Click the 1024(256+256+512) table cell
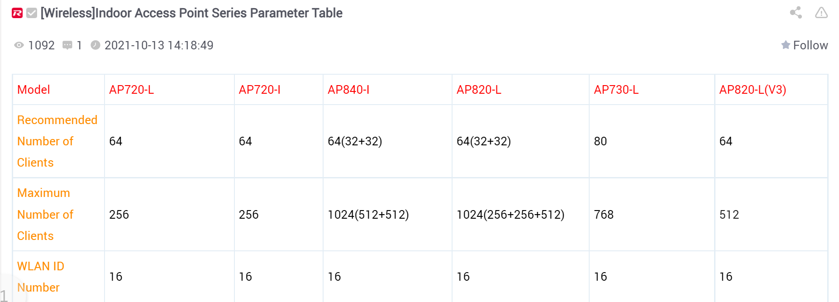Screen dimensions: 839x302 coord(510,215)
